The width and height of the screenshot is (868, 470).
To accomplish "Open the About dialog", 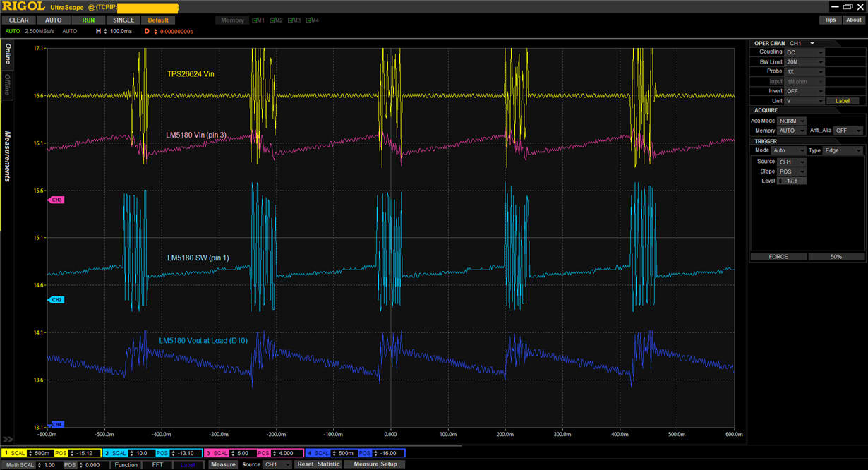I will click(854, 20).
